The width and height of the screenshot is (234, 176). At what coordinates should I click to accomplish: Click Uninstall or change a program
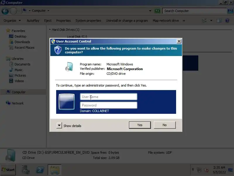(127, 21)
